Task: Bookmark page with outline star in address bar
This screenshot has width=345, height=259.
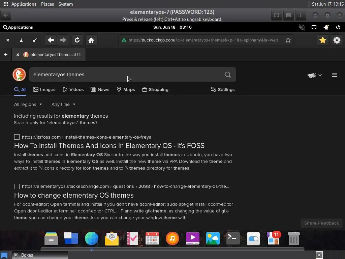Action: 288,40
